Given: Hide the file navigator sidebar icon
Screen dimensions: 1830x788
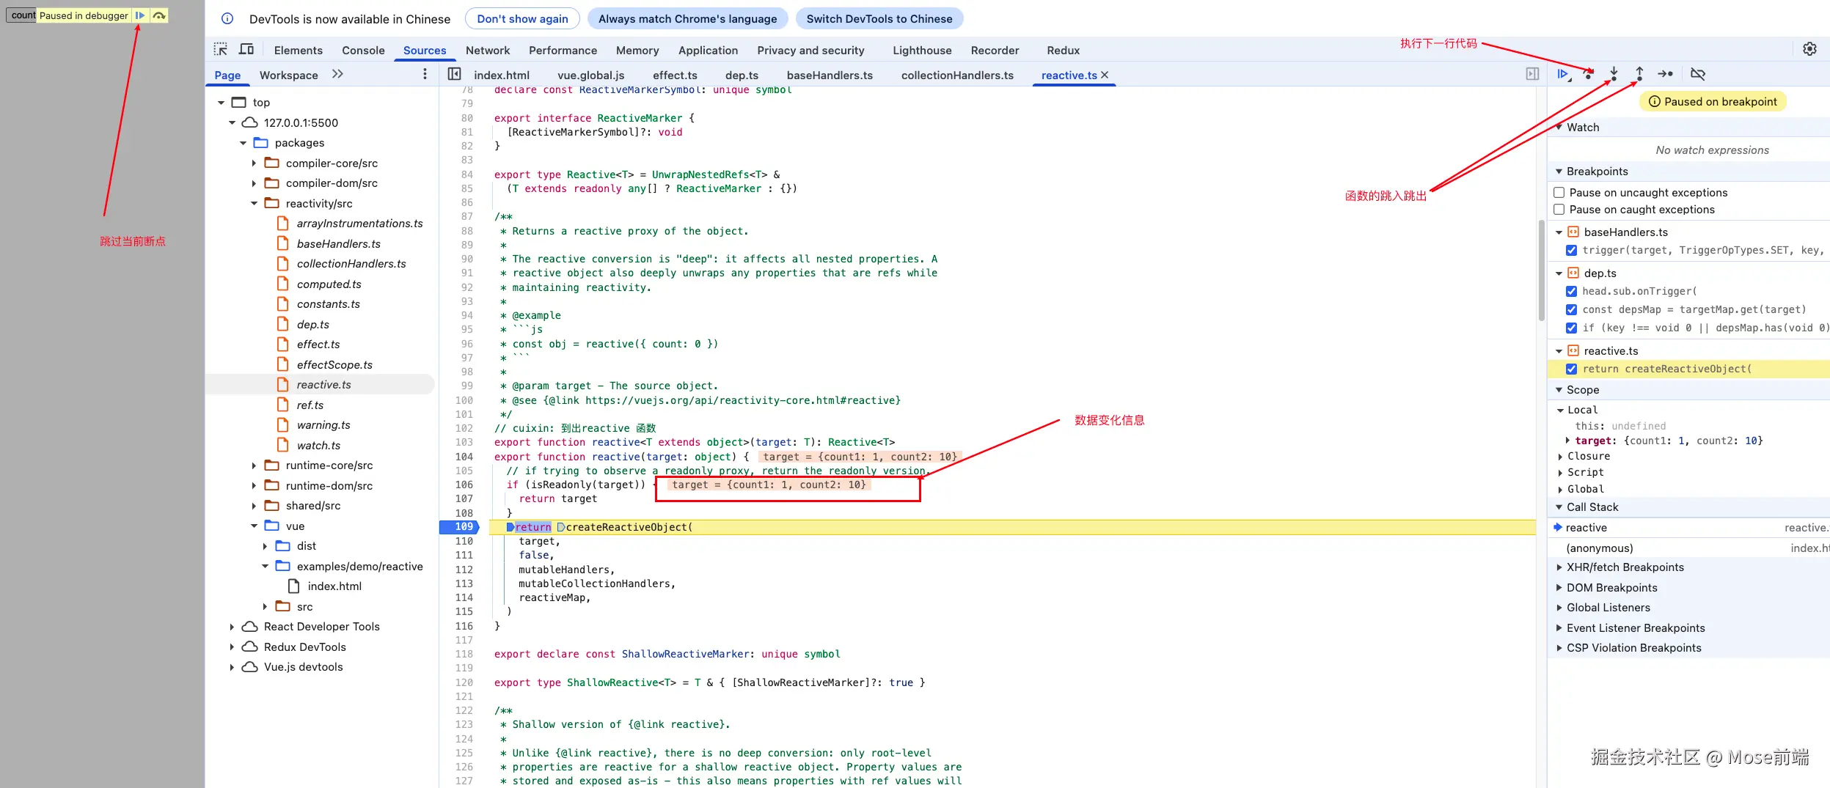Looking at the screenshot, I should 455,74.
